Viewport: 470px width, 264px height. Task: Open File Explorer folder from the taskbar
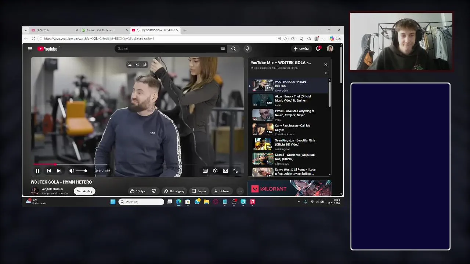point(206,202)
